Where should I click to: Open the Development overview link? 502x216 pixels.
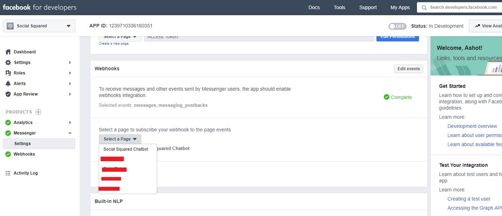point(472,126)
